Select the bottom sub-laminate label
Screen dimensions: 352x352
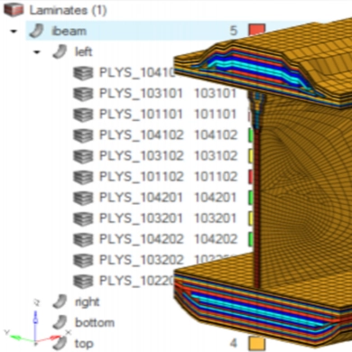pyautogui.click(x=95, y=323)
